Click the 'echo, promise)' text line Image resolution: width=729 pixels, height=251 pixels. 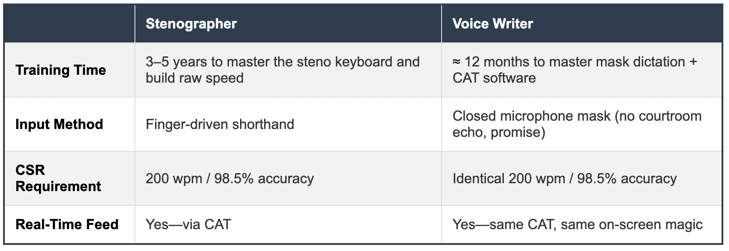pos(499,132)
